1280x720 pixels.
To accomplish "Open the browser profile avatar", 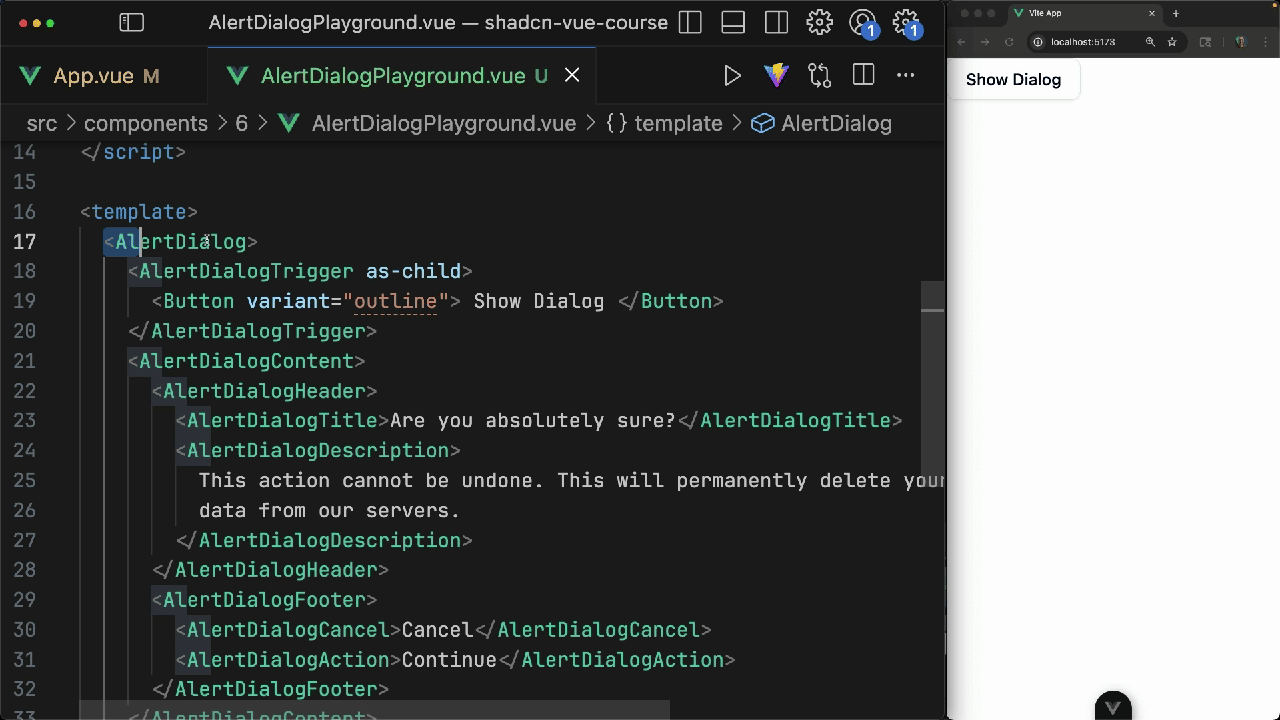I will [x=1241, y=42].
